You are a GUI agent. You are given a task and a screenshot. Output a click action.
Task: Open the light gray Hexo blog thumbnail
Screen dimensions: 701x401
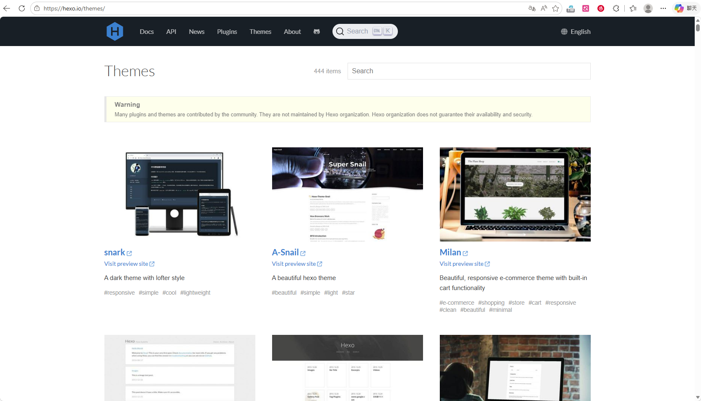pyautogui.click(x=179, y=368)
